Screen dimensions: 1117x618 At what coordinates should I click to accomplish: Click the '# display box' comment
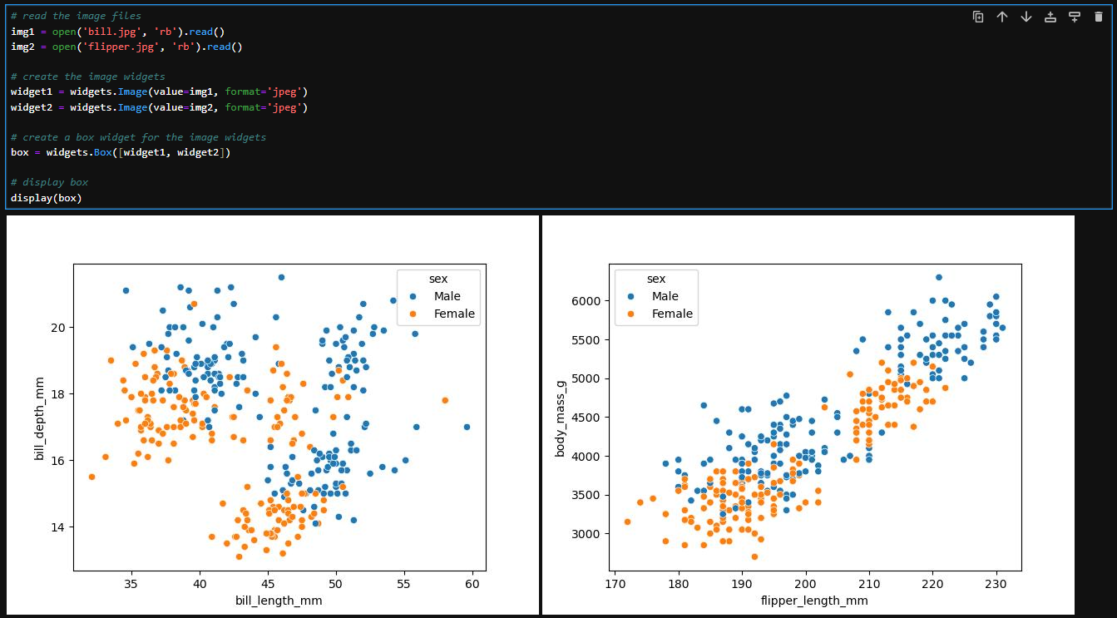(x=49, y=182)
